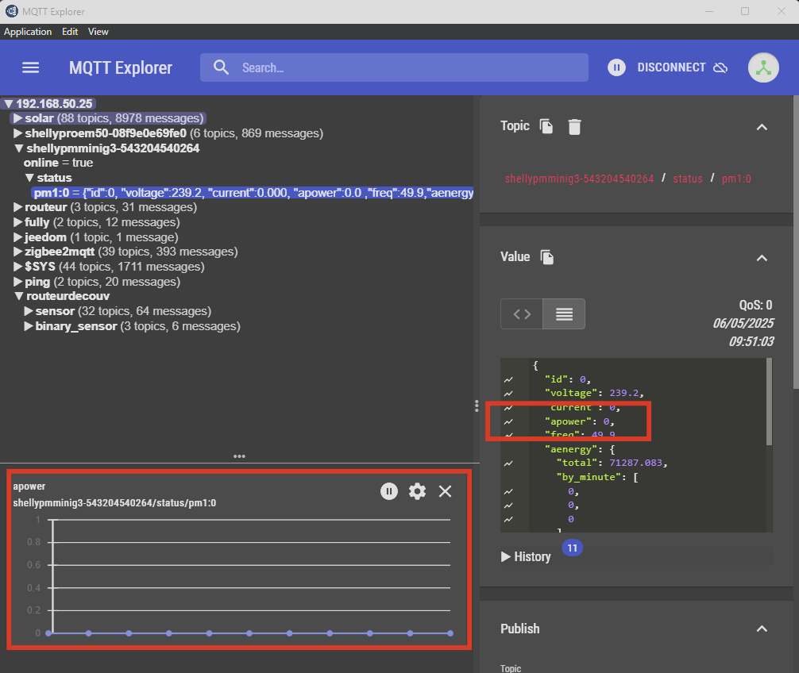This screenshot has width=799, height=673.
Task: Switch value view to raw mode
Action: 522,314
